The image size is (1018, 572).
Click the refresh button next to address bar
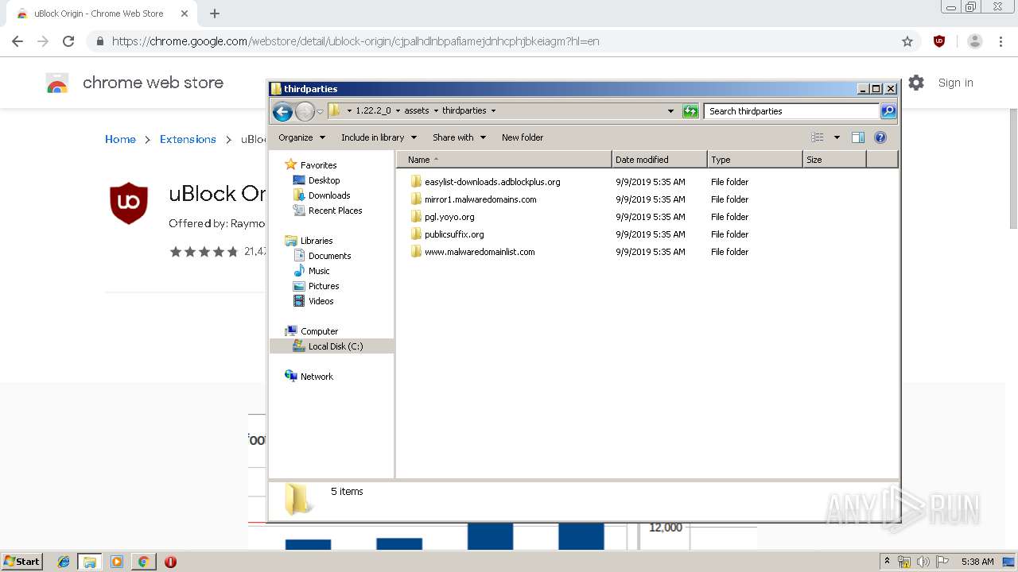pyautogui.click(x=690, y=111)
